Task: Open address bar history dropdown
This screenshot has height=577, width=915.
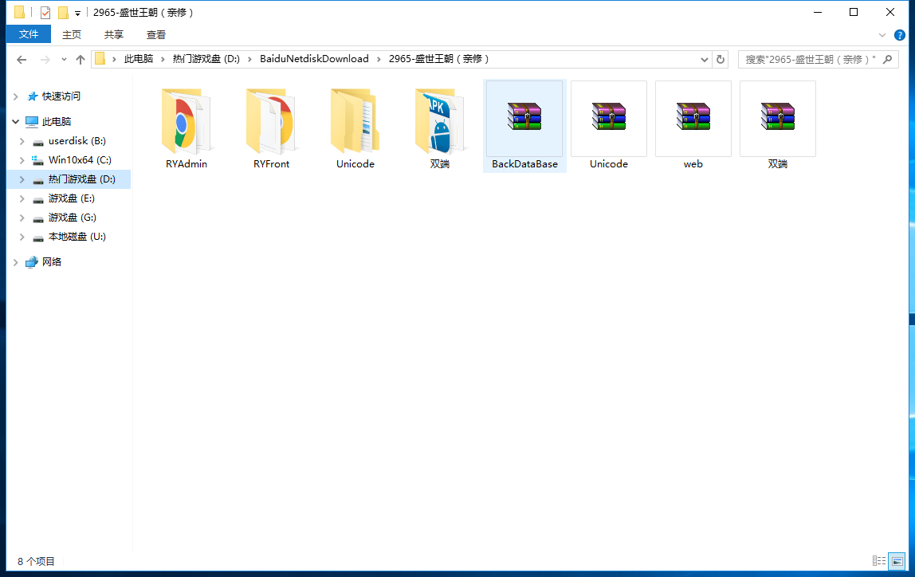Action: tap(705, 59)
